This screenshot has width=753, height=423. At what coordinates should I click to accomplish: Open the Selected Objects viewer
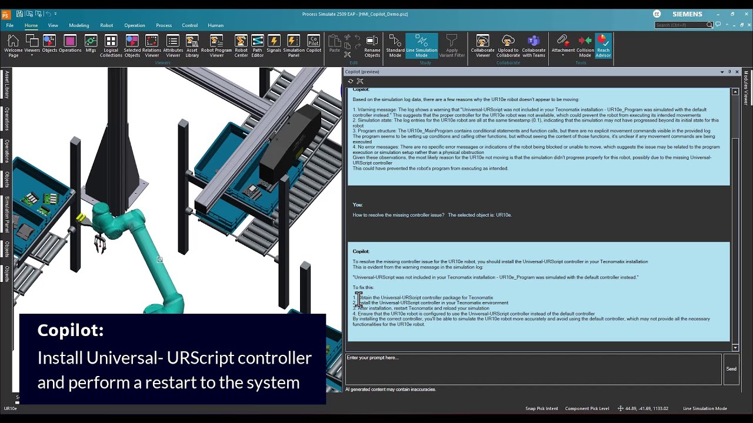[132, 46]
